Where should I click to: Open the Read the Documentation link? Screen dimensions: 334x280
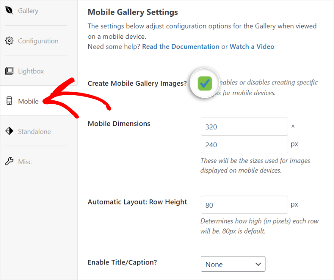click(x=181, y=47)
